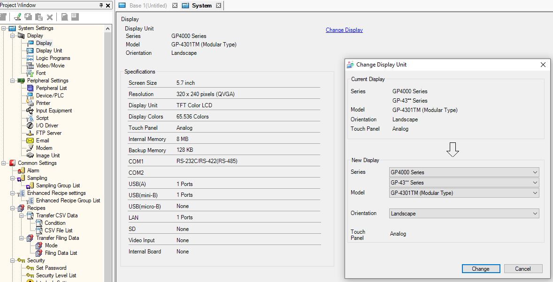Click the grayed-out delete X toolbar icon
The image size is (553, 282).
coord(50,17)
